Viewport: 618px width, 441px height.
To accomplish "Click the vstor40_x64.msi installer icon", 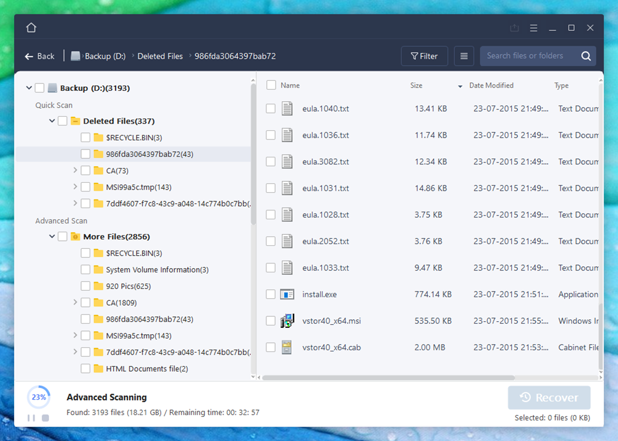I will tap(287, 321).
